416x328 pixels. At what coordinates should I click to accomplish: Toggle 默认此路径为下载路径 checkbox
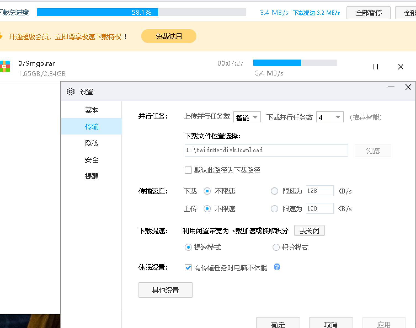click(x=188, y=170)
